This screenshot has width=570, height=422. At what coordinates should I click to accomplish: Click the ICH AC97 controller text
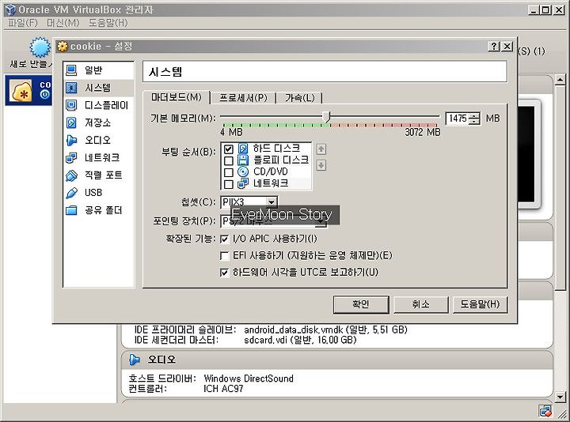pos(223,389)
